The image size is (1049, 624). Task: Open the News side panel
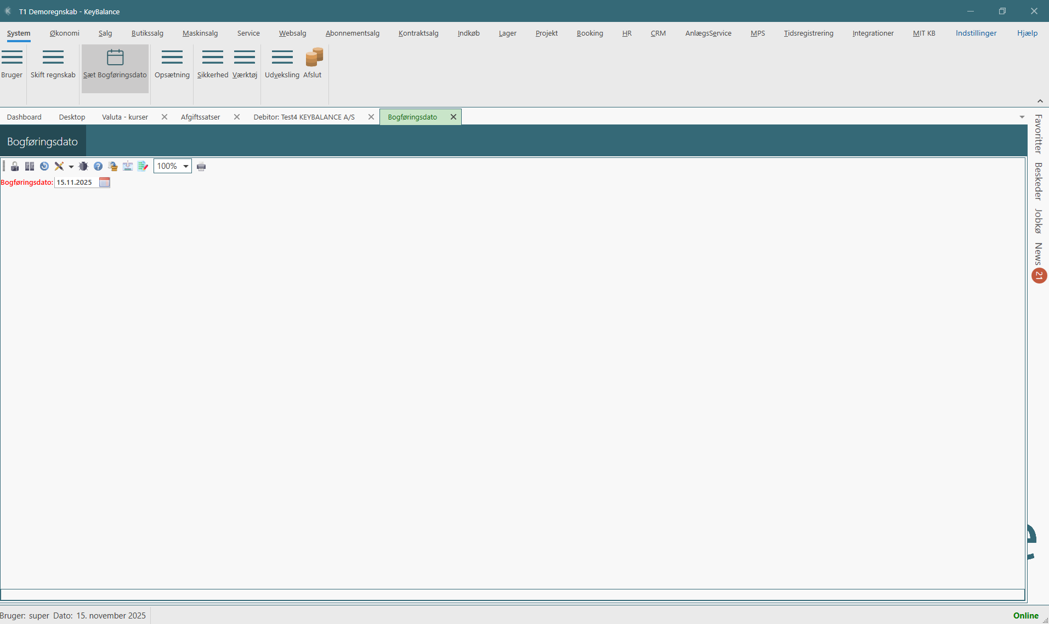click(x=1038, y=254)
